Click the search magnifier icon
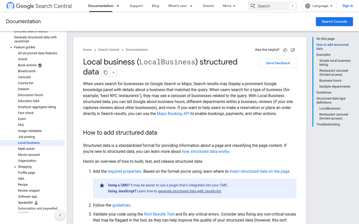 click(253, 6)
